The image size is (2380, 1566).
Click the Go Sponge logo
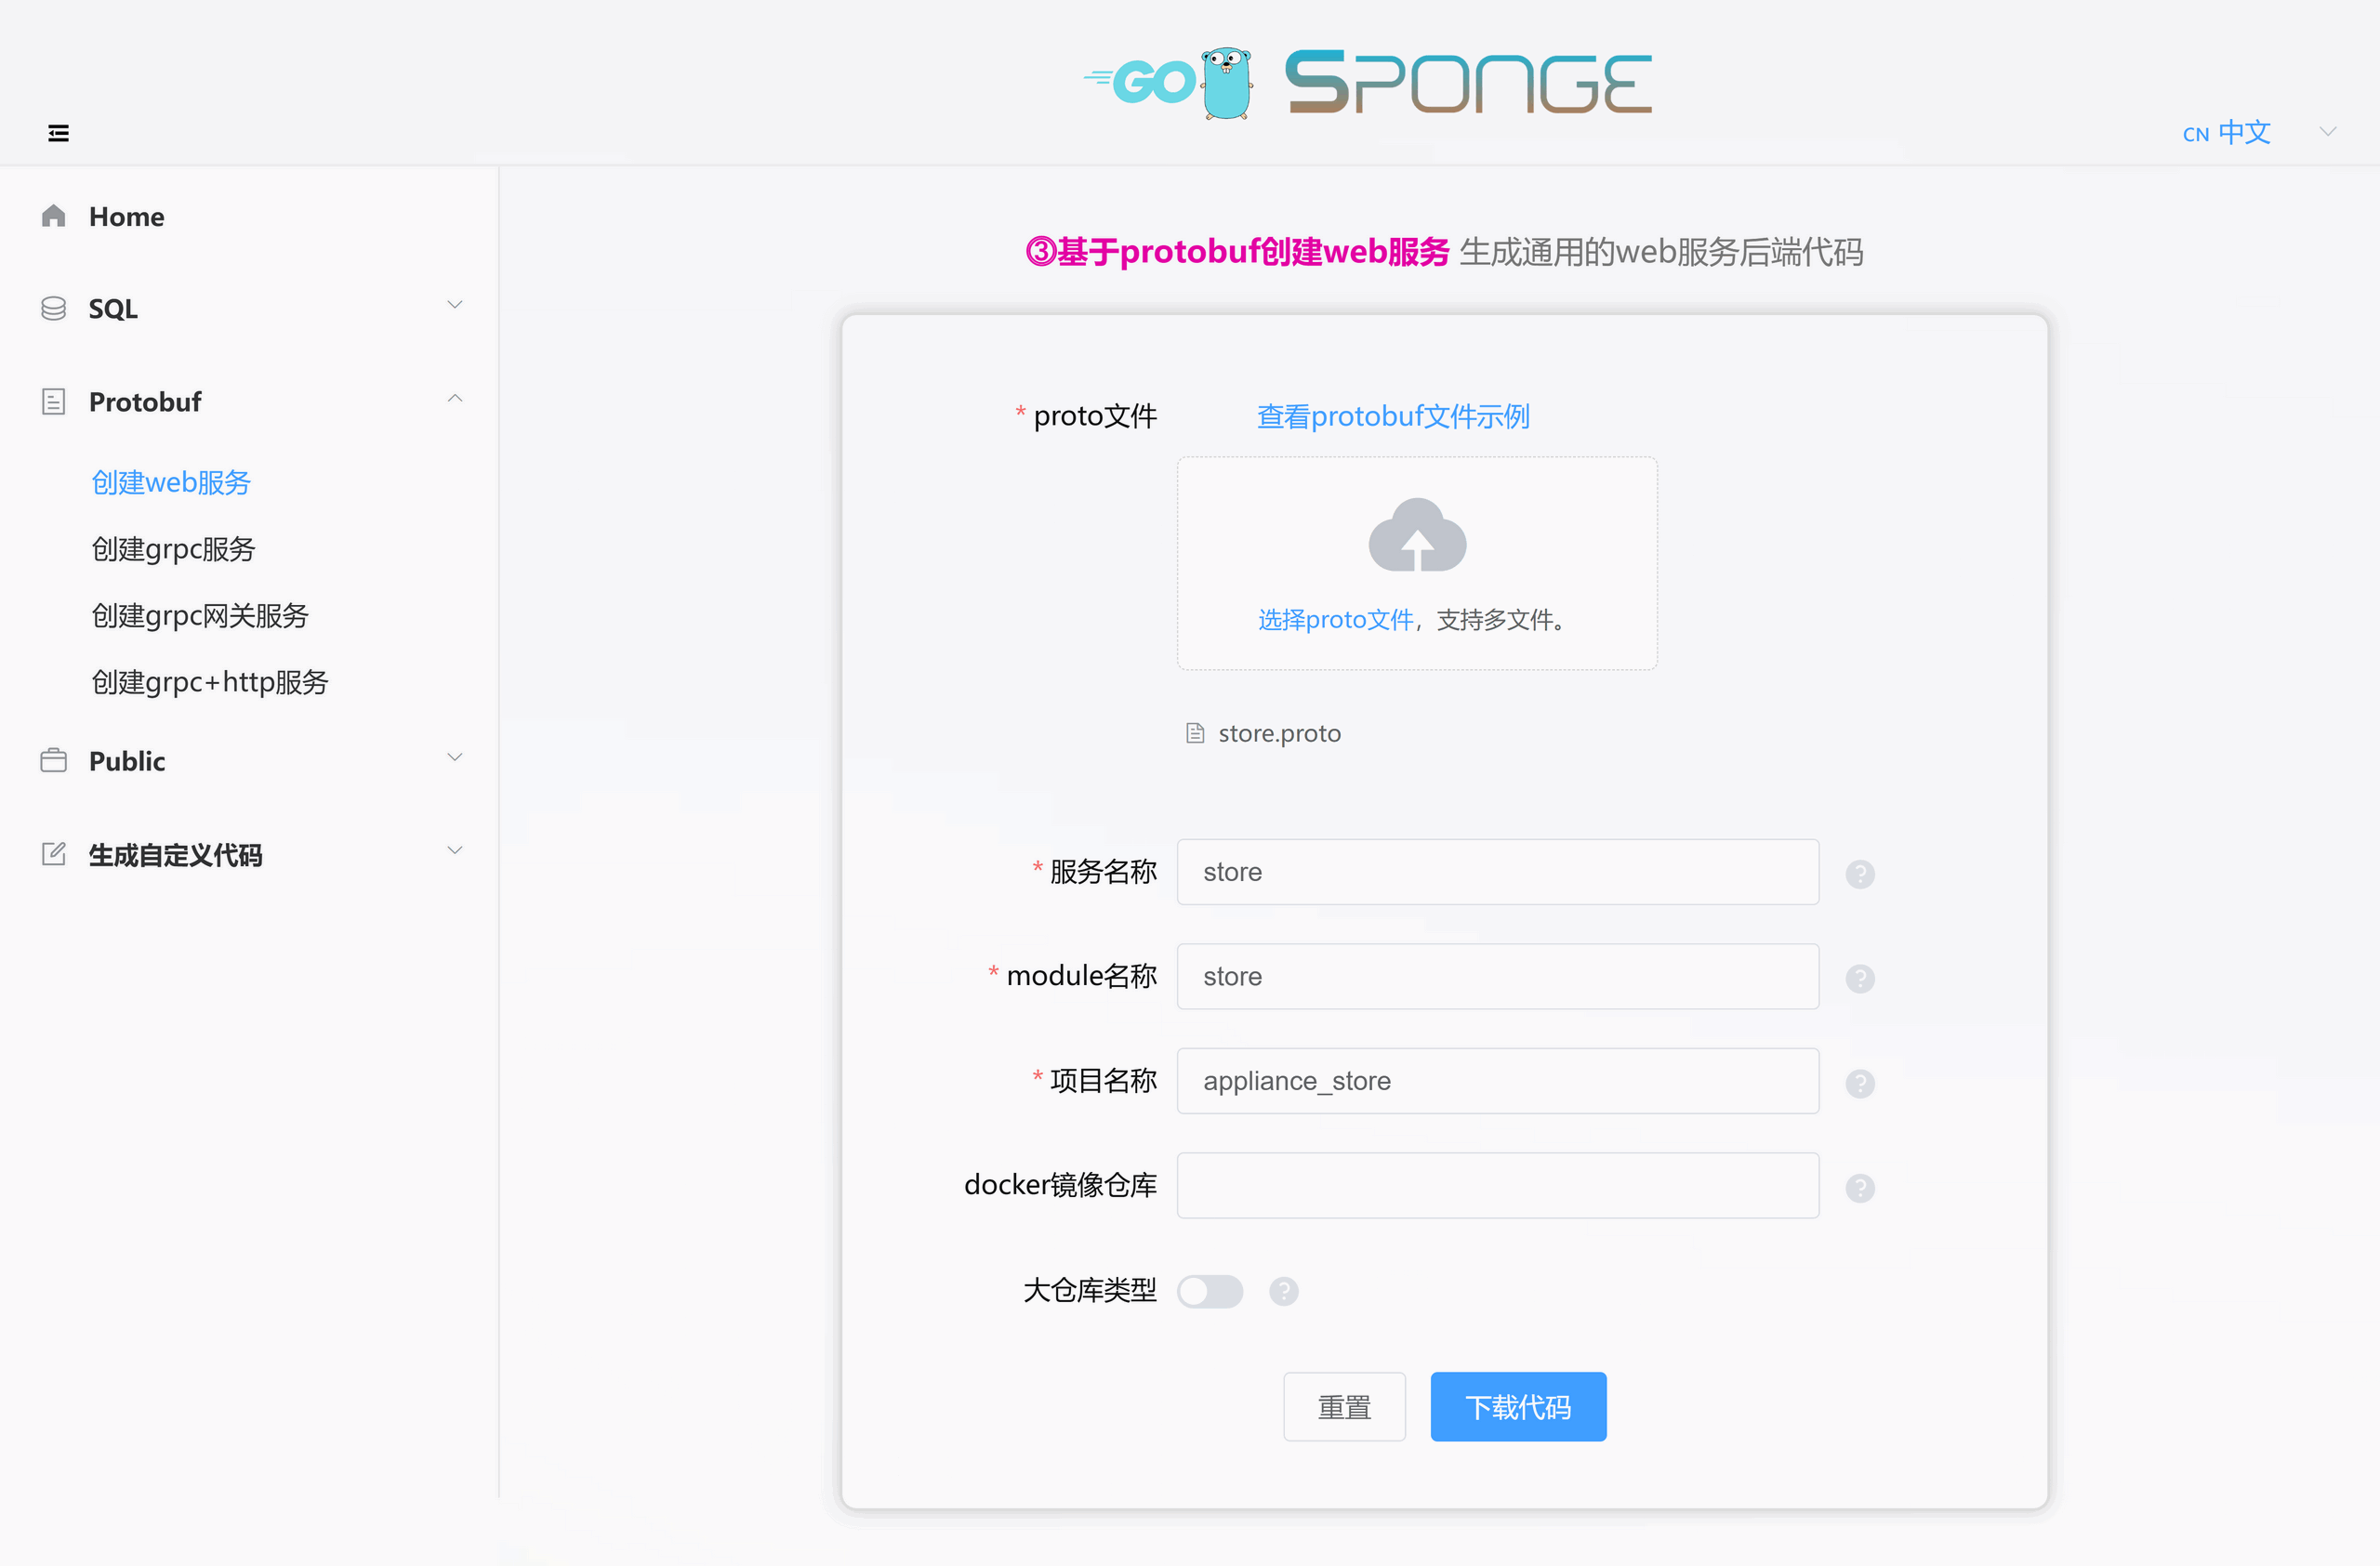pos(1368,83)
